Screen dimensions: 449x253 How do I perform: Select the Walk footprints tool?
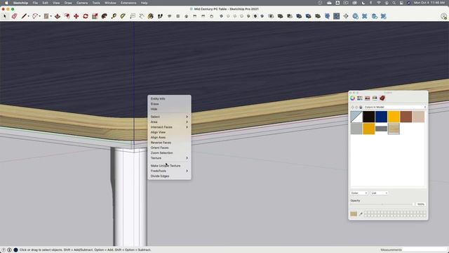pyautogui.click(x=160, y=16)
